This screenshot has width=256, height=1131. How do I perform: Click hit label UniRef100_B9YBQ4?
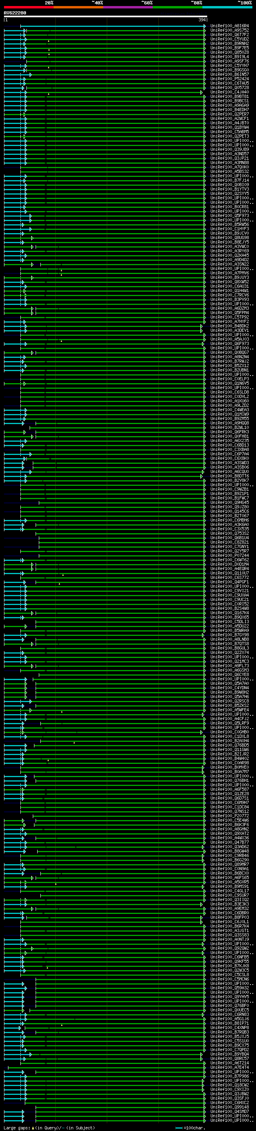(x=230, y=1054)
